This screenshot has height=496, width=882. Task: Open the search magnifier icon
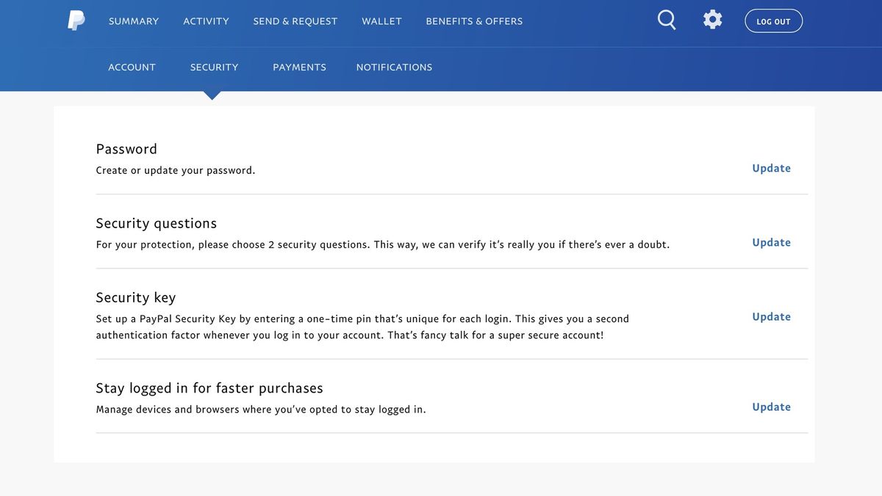pos(666,20)
